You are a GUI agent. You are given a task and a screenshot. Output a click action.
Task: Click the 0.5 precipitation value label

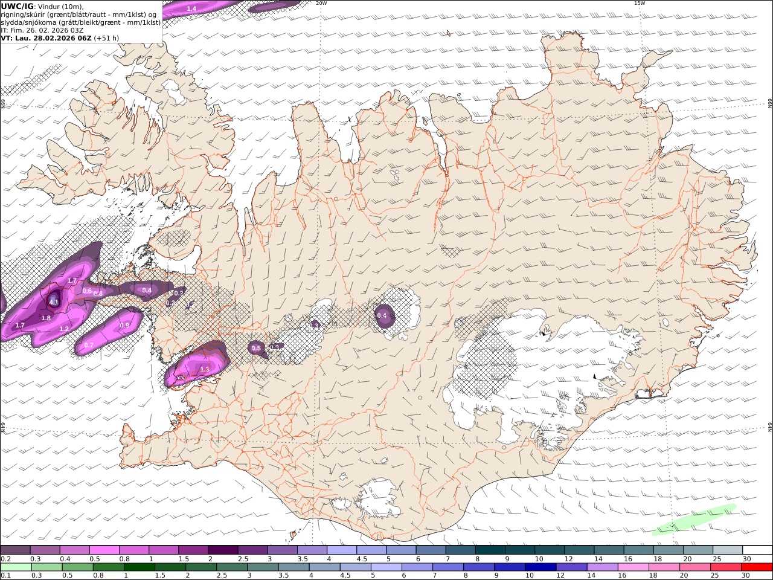(x=256, y=349)
